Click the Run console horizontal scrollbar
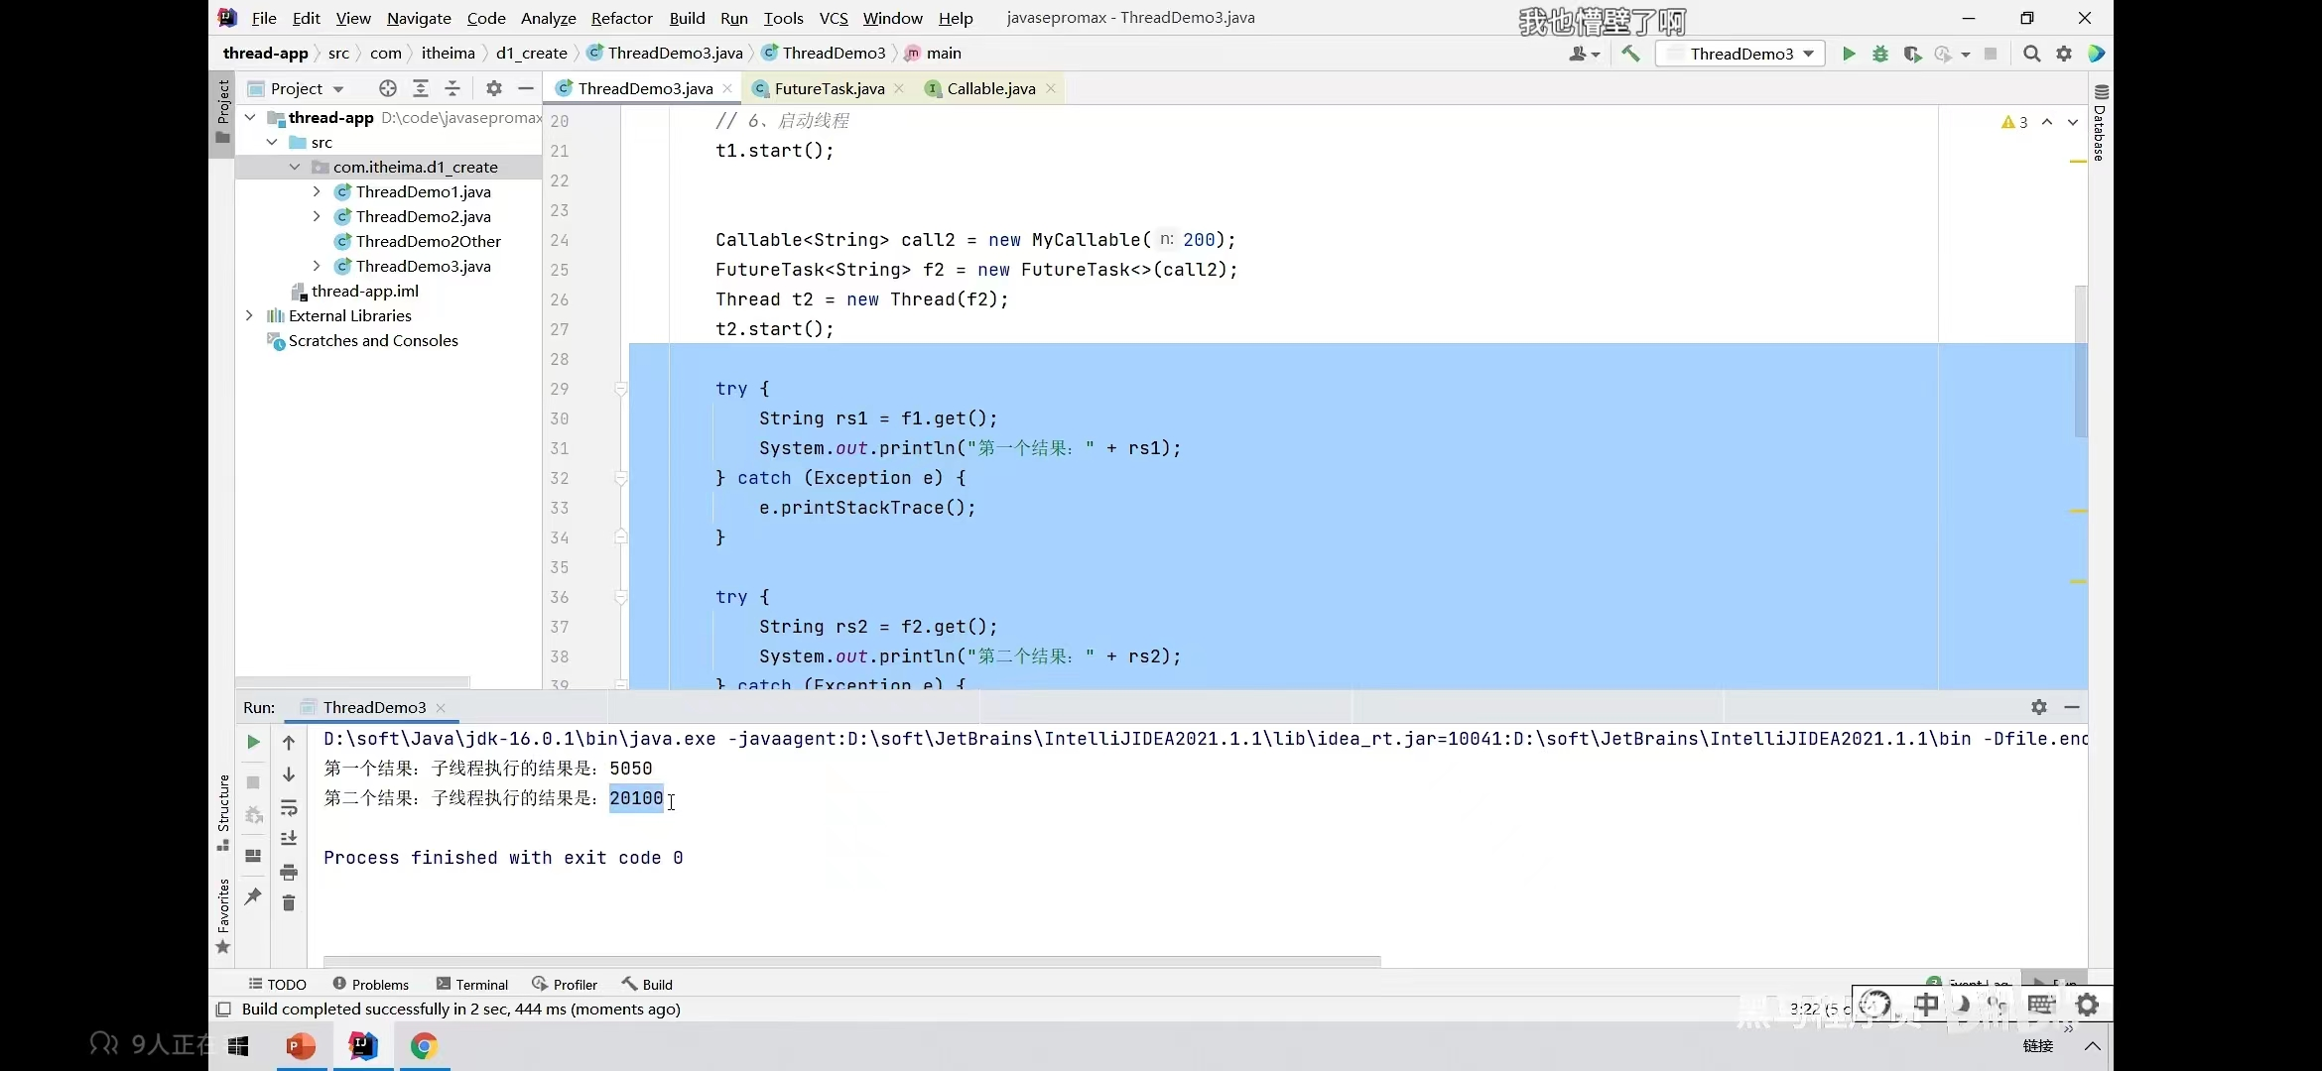The width and height of the screenshot is (2322, 1071). (851, 961)
